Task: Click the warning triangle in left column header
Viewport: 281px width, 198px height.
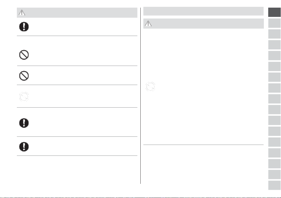Action: [22, 13]
